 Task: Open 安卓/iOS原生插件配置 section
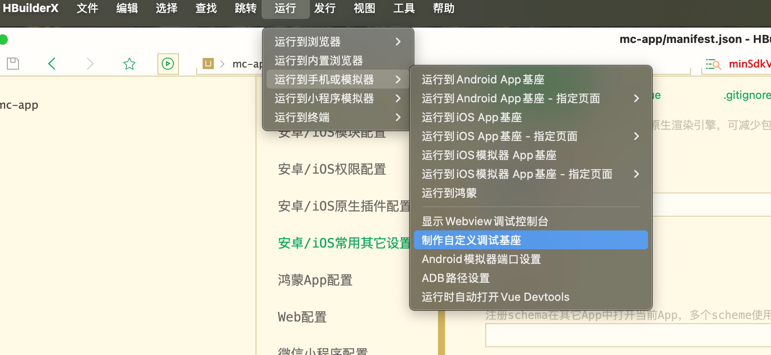(344, 206)
